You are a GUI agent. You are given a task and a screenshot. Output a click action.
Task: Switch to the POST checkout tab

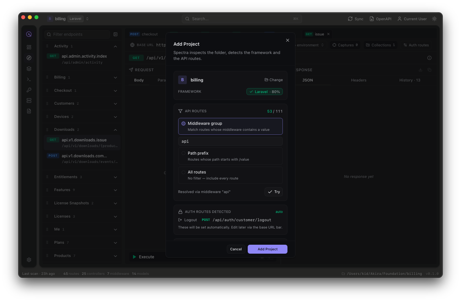(x=144, y=34)
